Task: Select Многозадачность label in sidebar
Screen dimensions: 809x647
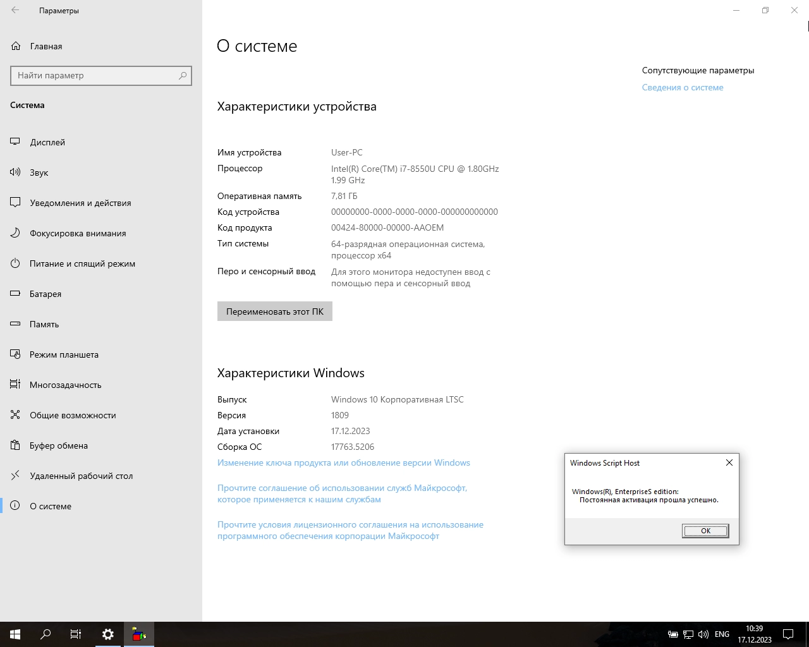Action: [x=66, y=385]
